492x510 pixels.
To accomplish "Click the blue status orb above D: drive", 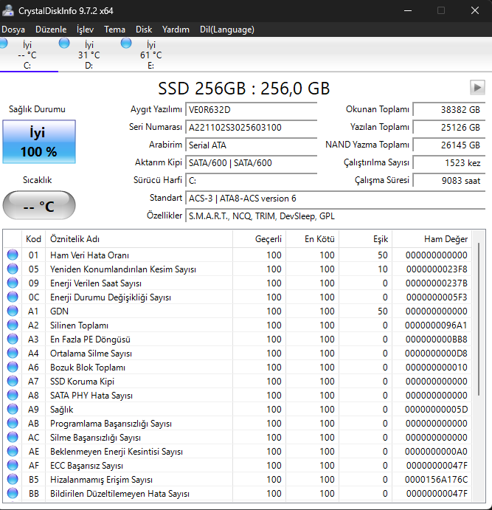I will point(64,43).
